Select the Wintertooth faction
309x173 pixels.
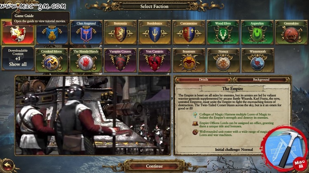point(257,60)
